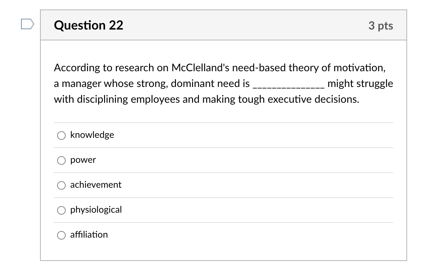This screenshot has height=277, width=434.
Task: Choose "achievement" as your answer
Action: 61,185
